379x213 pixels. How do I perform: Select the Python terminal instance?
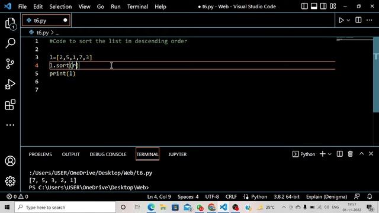coord(304,154)
